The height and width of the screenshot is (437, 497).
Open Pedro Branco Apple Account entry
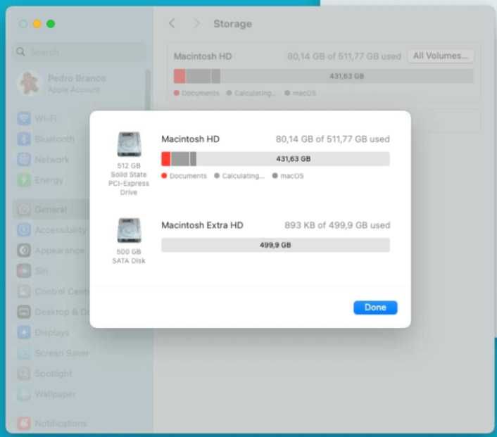63,84
